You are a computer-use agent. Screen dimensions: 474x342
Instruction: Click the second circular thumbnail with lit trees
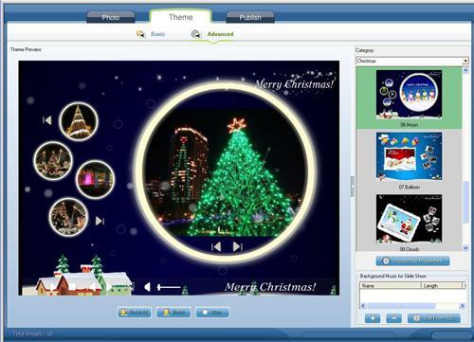click(53, 161)
